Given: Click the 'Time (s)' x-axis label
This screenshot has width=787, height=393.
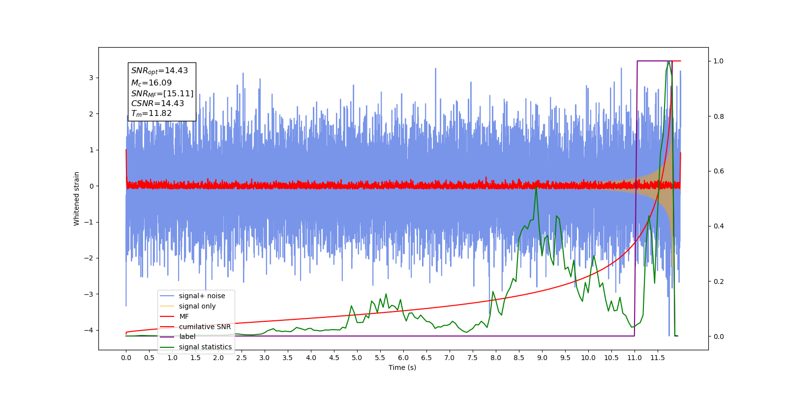Looking at the screenshot, I should point(402,367).
